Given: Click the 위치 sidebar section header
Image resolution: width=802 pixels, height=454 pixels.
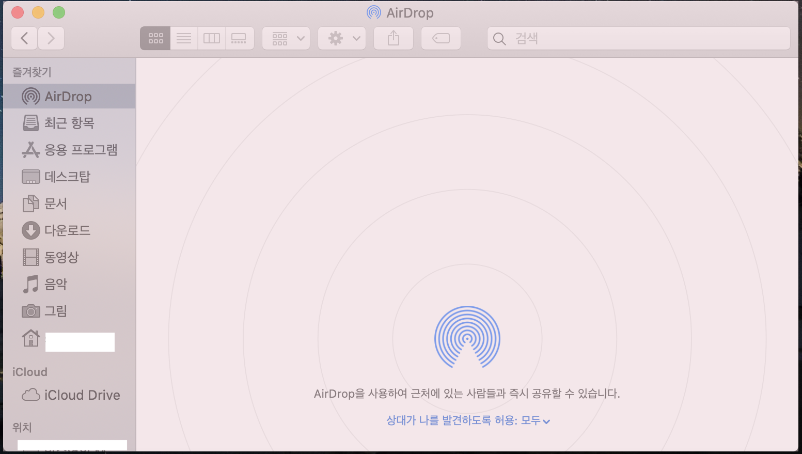Looking at the screenshot, I should click(x=22, y=428).
